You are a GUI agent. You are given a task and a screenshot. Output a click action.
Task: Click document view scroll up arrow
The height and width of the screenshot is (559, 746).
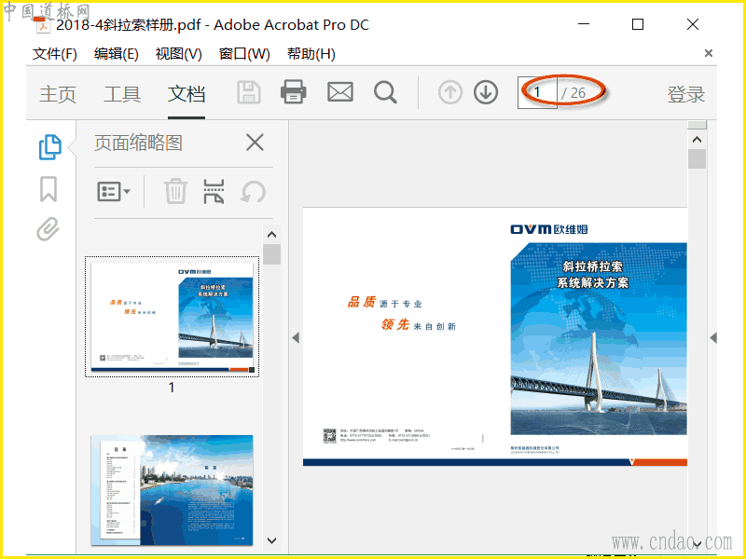(697, 139)
